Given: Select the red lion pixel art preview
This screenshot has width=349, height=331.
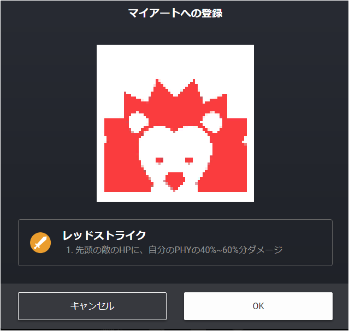Looking at the screenshot, I should (x=175, y=123).
